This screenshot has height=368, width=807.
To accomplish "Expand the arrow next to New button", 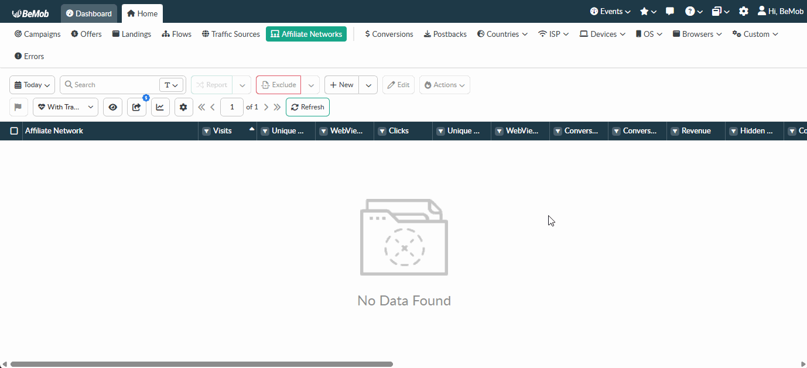I will tap(368, 85).
